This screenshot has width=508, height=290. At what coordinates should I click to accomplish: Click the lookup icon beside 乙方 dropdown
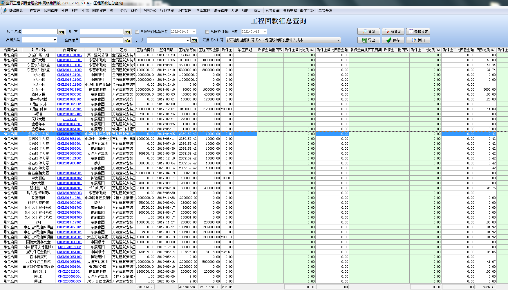click(x=194, y=40)
